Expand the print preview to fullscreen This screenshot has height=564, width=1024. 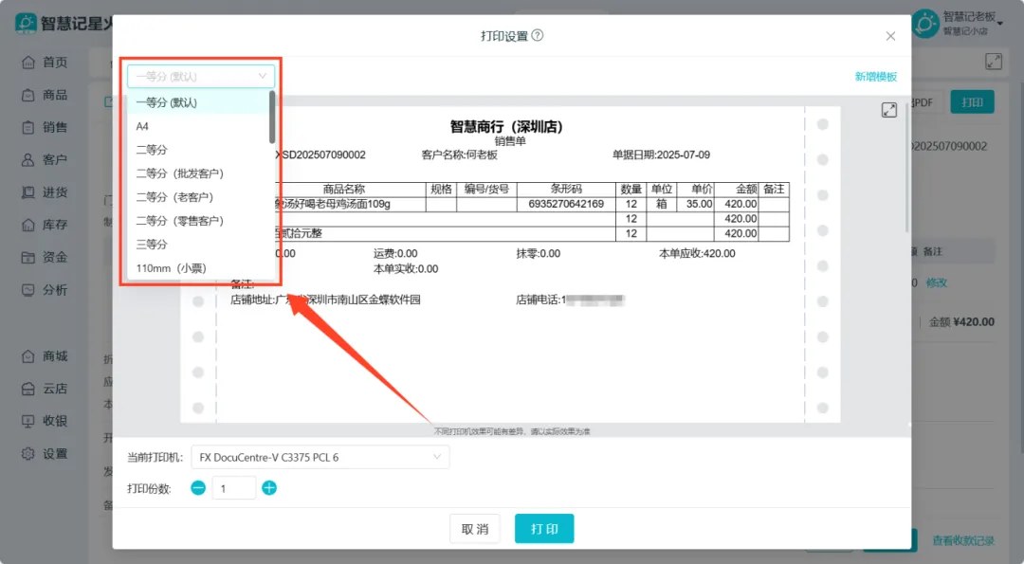(889, 110)
